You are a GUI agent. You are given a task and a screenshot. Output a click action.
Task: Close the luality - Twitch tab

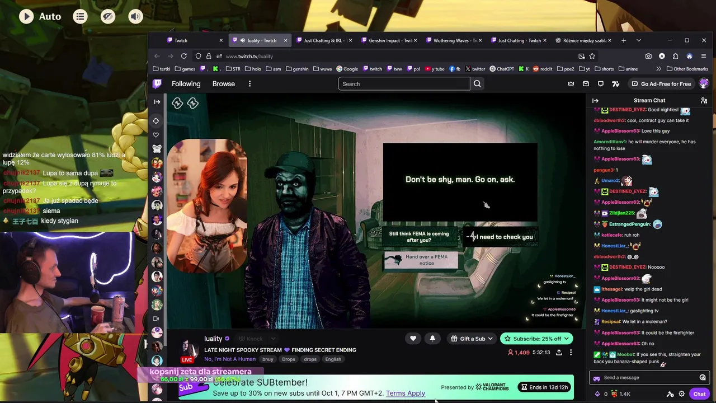coord(285,40)
